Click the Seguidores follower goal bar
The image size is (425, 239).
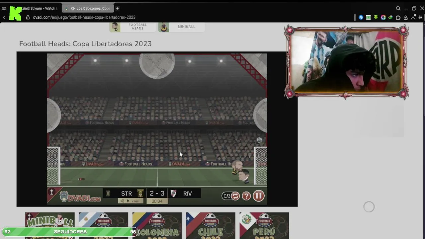(x=70, y=232)
